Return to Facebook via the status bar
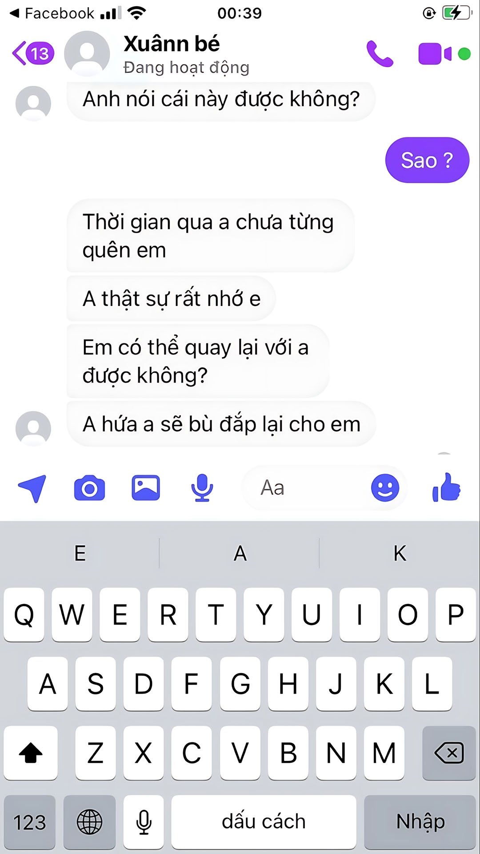This screenshot has width=480, height=854. click(52, 13)
